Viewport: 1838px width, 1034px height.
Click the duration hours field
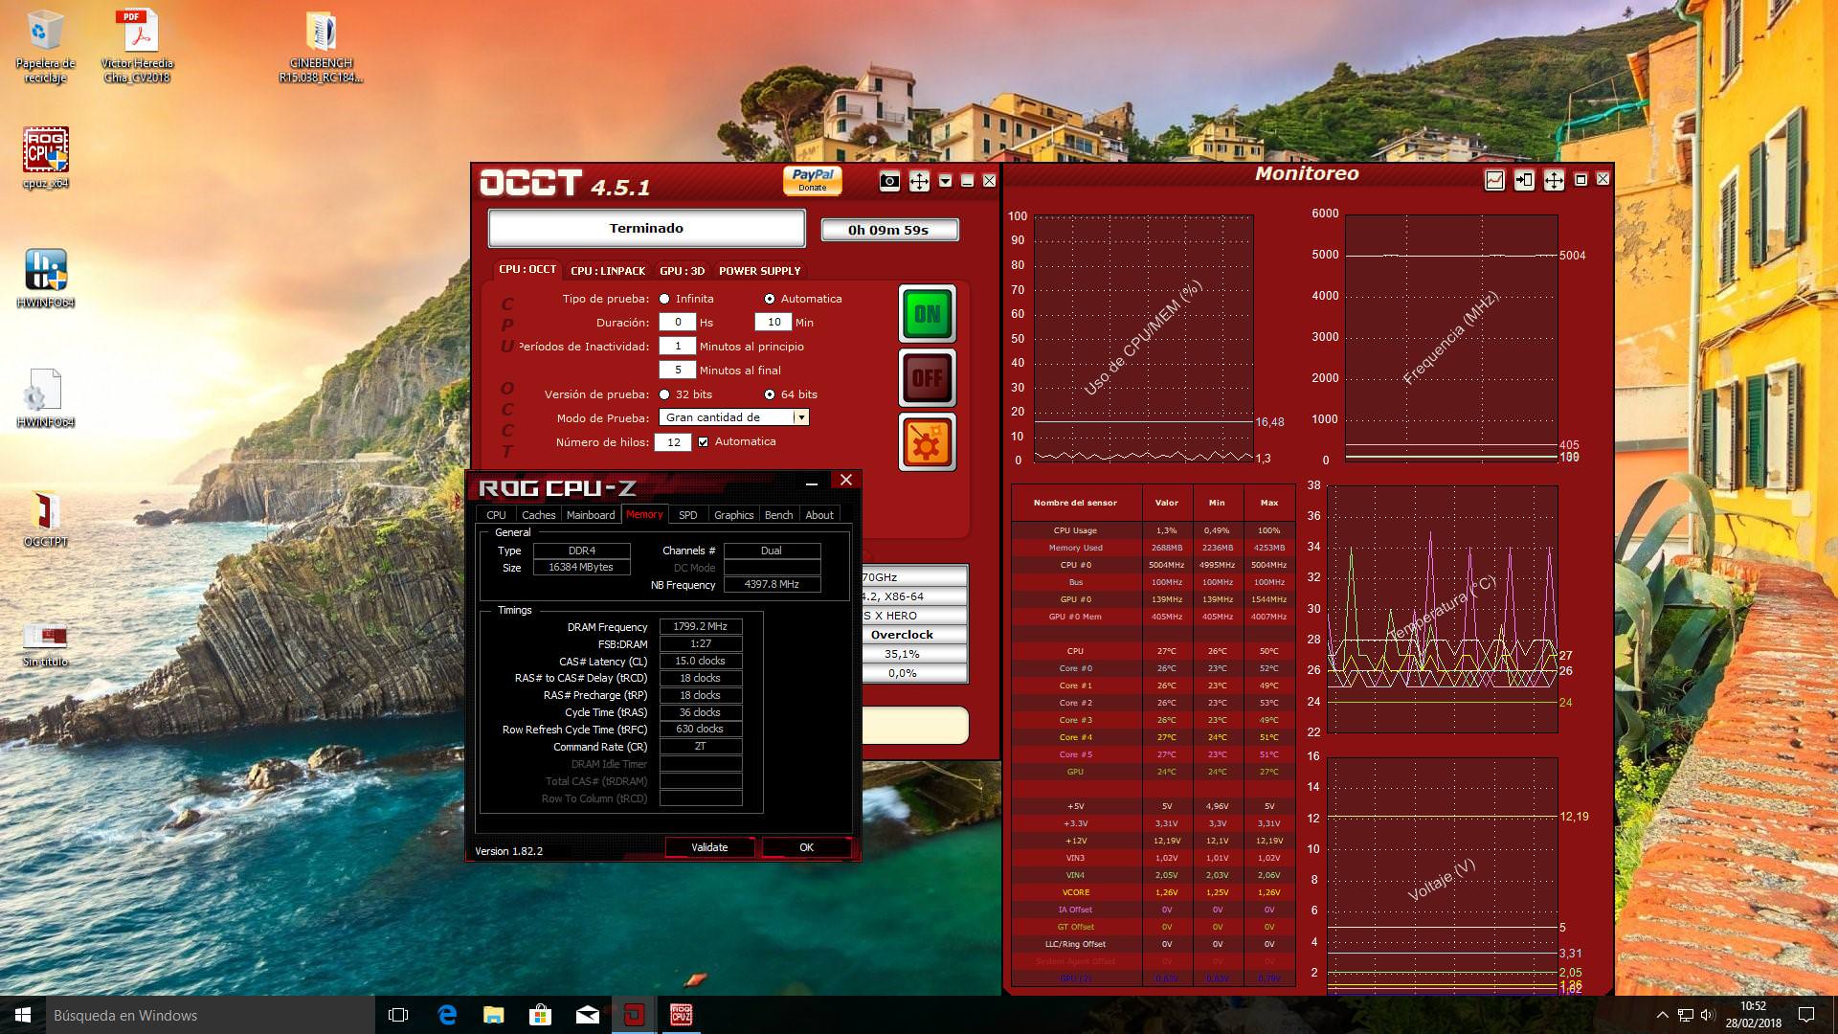(678, 322)
